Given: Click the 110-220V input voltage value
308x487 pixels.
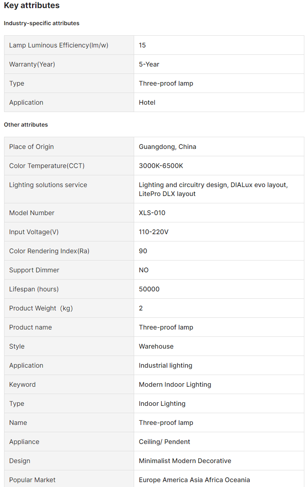Looking at the screenshot, I should click(x=154, y=232).
